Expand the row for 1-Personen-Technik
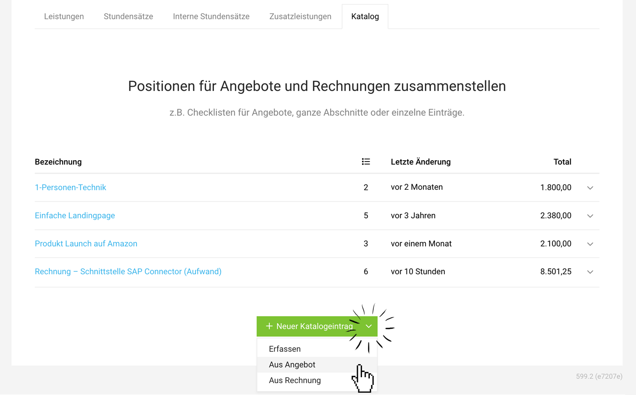This screenshot has width=636, height=395. tap(590, 188)
